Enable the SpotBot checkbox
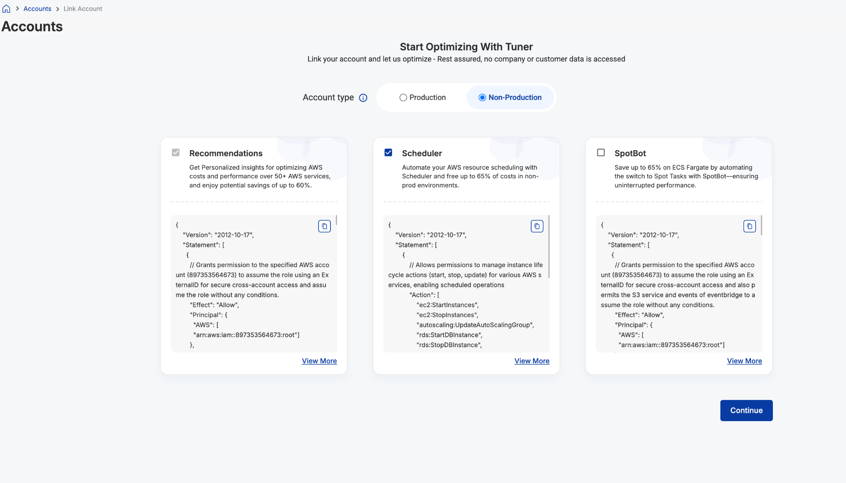This screenshot has width=846, height=483. click(x=601, y=153)
